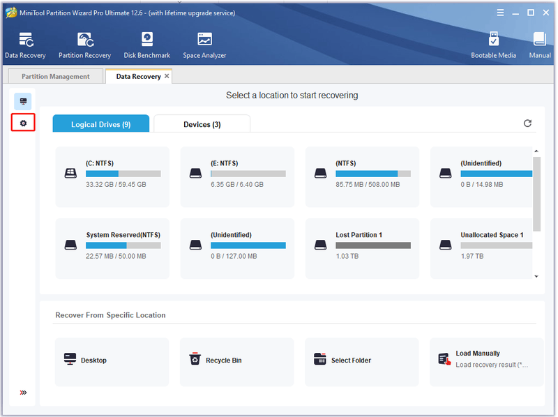Open the Data Recovery toolbar icon

click(25, 45)
